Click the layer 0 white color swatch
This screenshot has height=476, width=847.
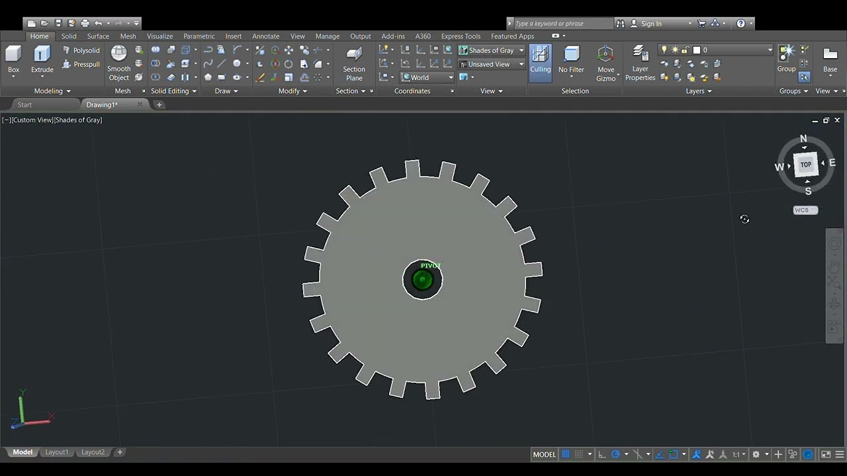[696, 50]
